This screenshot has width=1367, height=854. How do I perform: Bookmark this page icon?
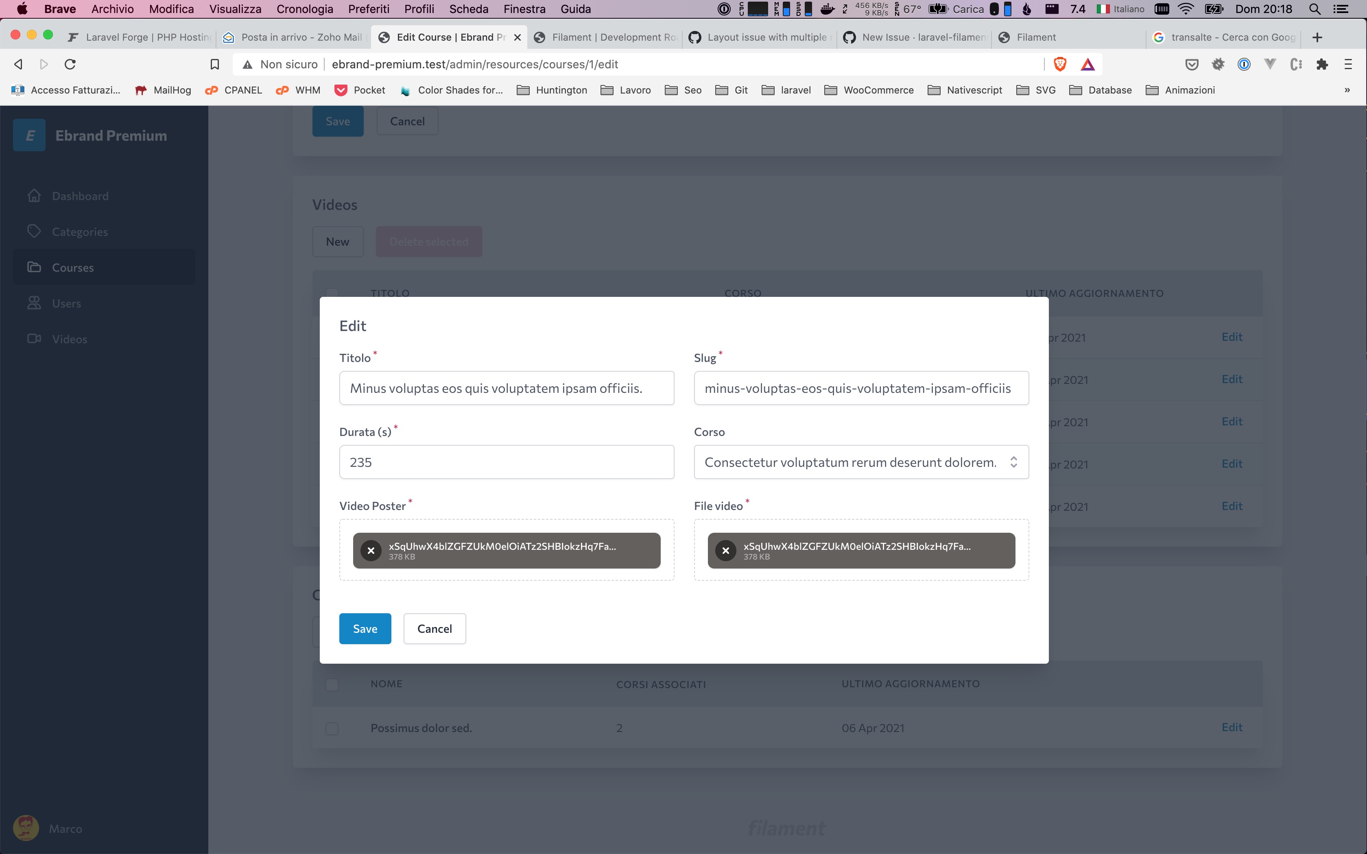click(x=215, y=64)
